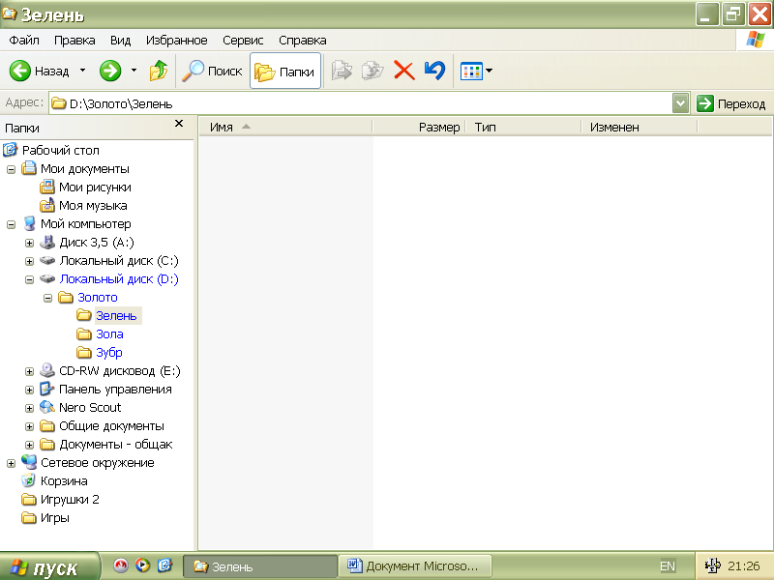Image resolution: width=774 pixels, height=580 pixels.
Task: Open the Справка menu
Action: click(303, 40)
